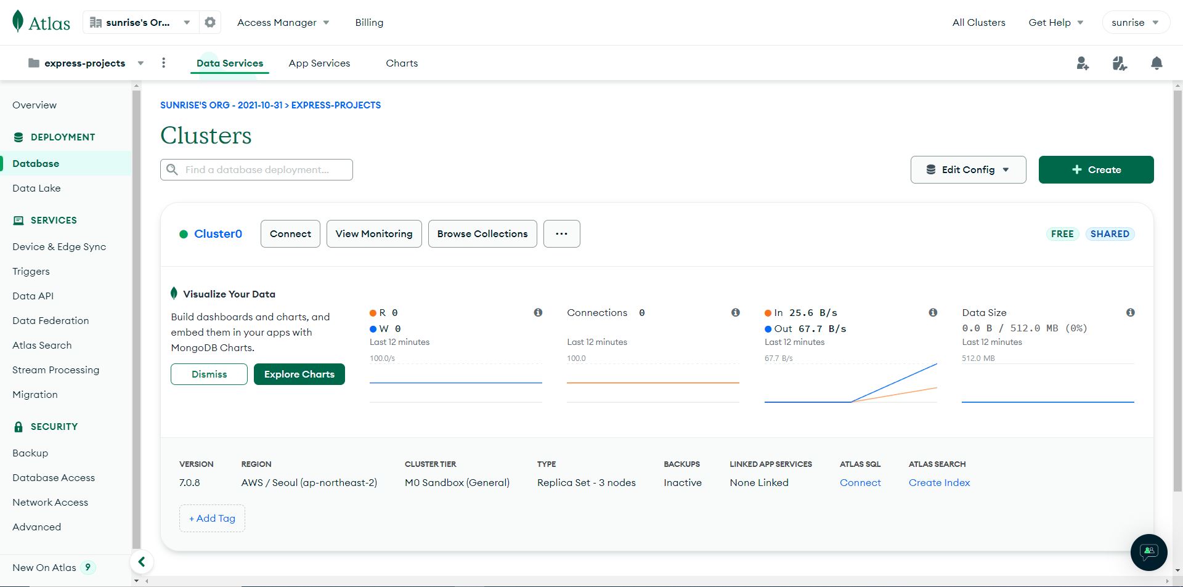Open the Access Manager dropdown

click(283, 22)
